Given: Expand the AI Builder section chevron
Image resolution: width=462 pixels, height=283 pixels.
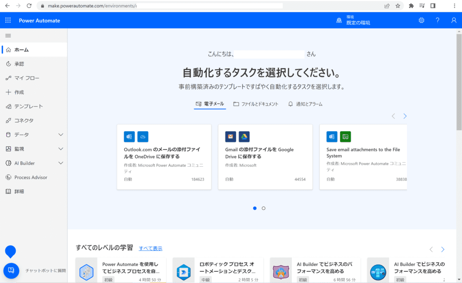Looking at the screenshot, I should click(61, 163).
